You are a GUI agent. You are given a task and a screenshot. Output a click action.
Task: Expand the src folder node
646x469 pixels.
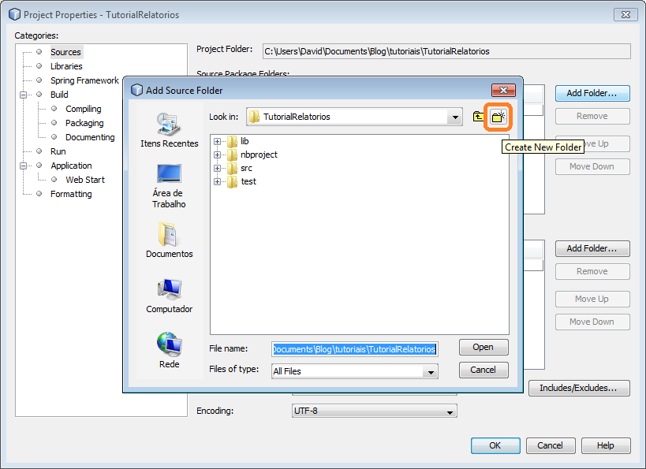[x=218, y=168]
